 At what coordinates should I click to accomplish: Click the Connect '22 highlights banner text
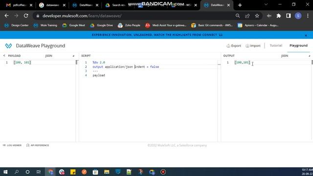157,35
